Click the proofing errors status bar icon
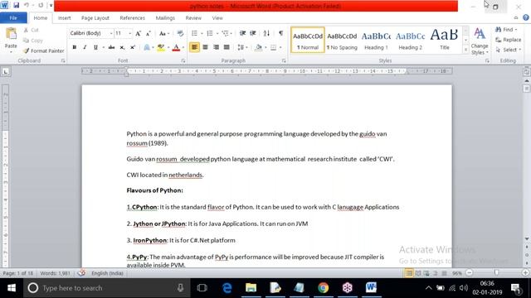 (81, 273)
